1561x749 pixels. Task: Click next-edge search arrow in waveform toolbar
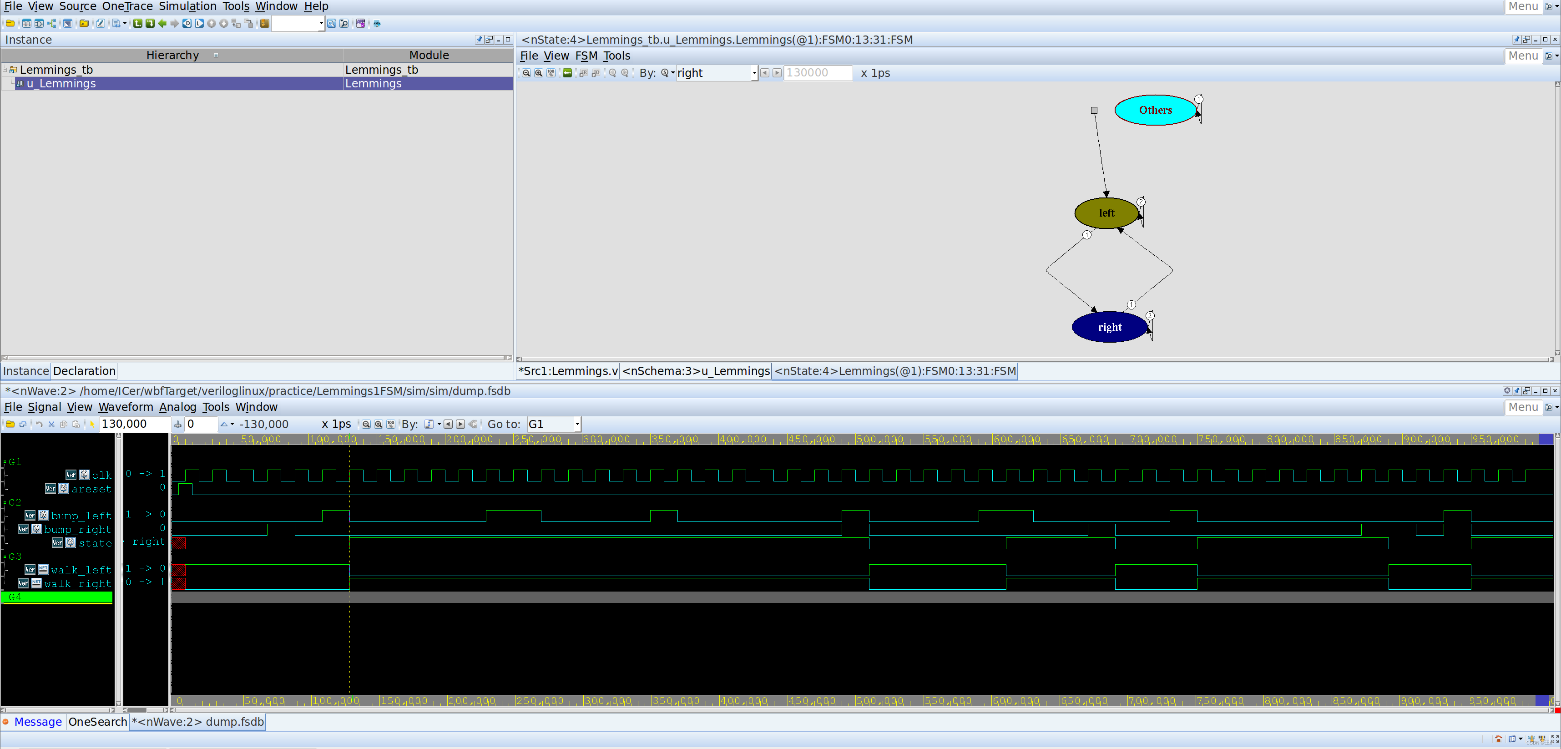[x=460, y=424]
